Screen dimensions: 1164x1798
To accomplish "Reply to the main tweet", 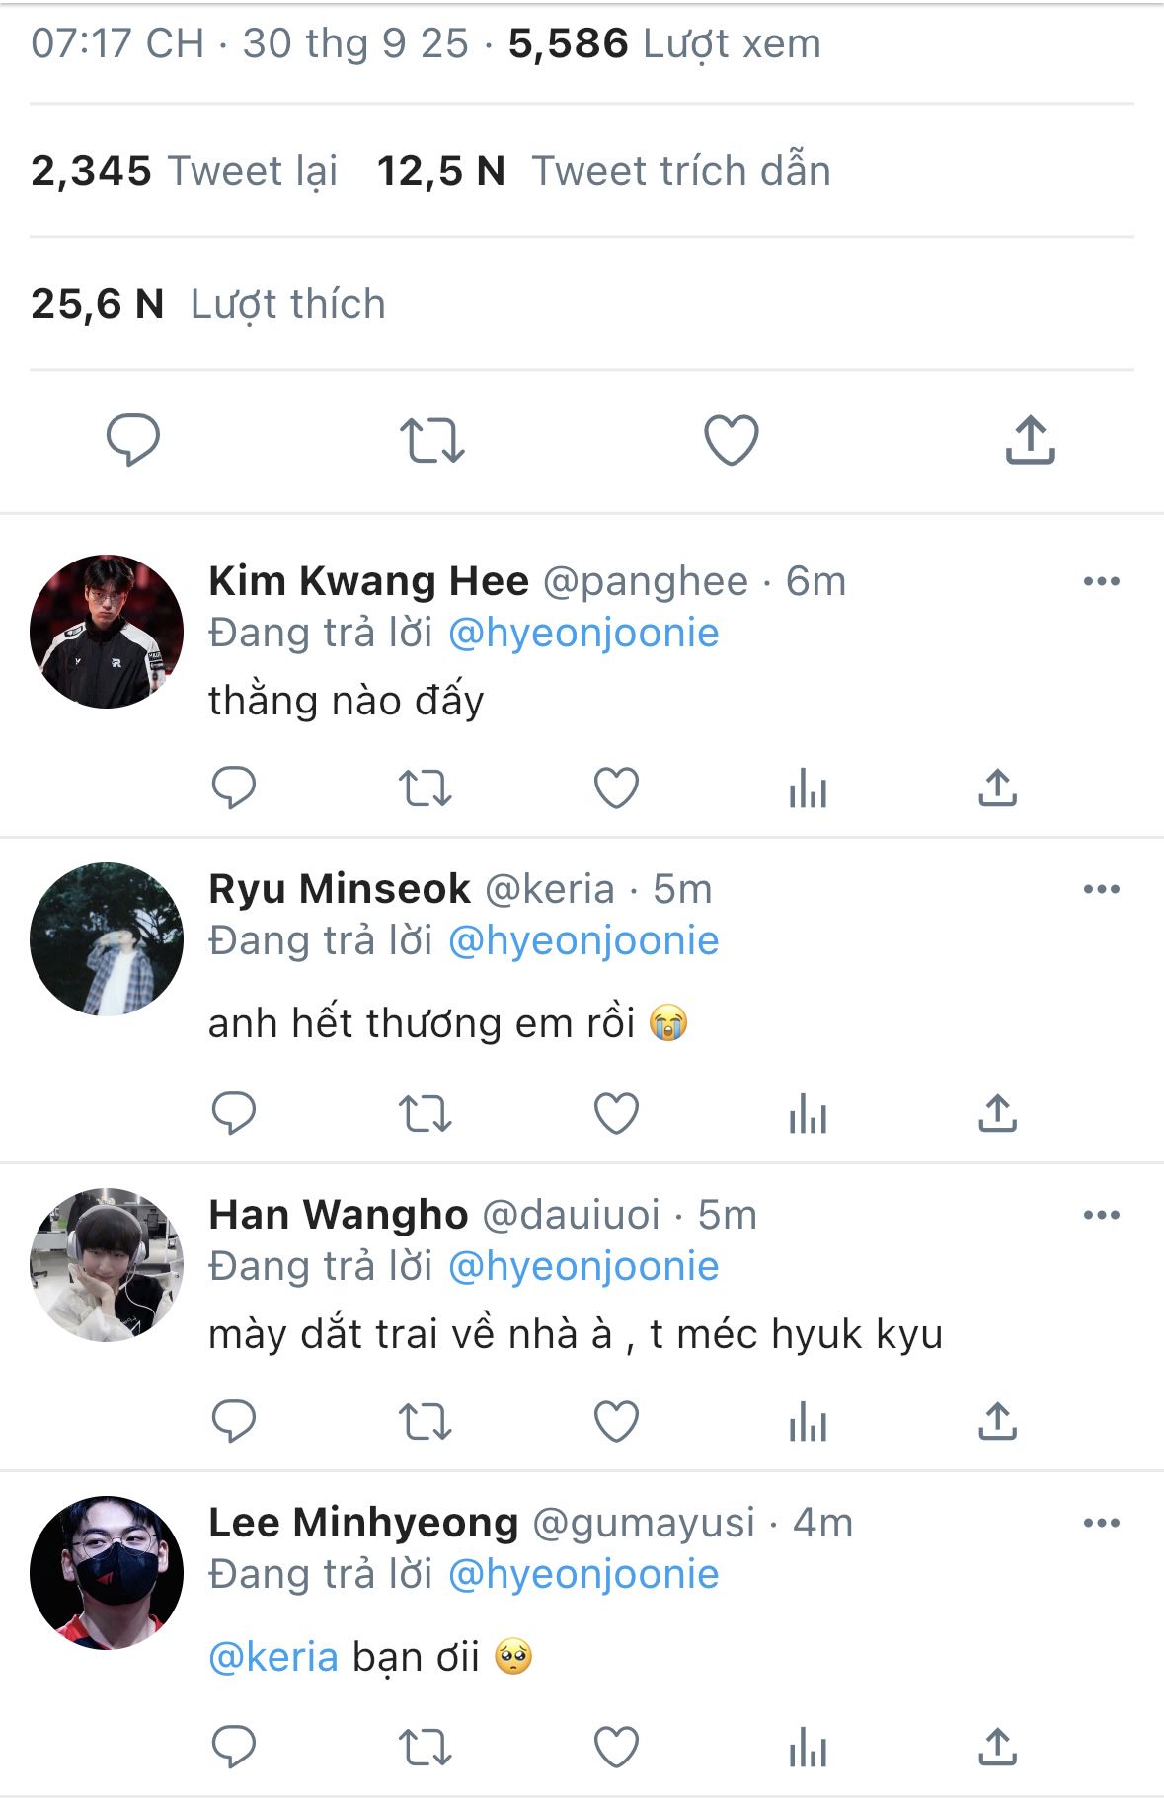I will point(133,439).
